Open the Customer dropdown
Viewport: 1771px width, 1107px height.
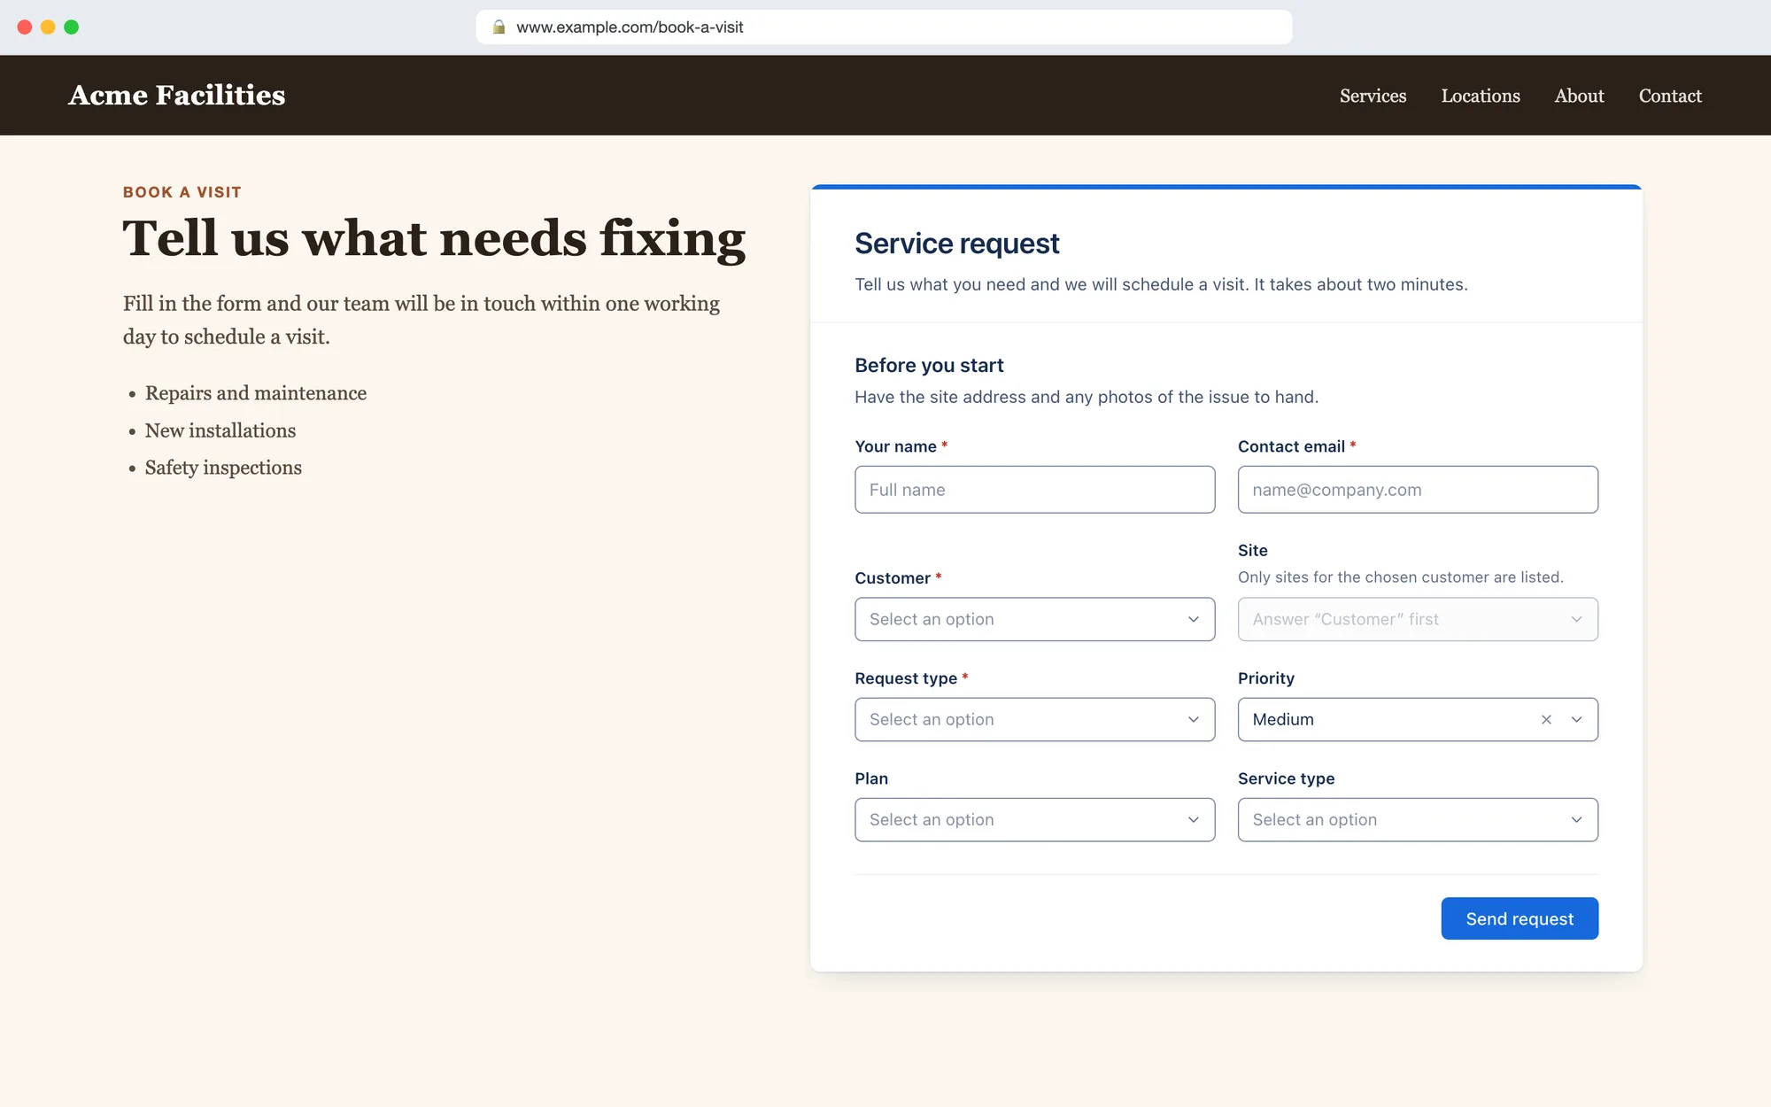pyautogui.click(x=1034, y=619)
